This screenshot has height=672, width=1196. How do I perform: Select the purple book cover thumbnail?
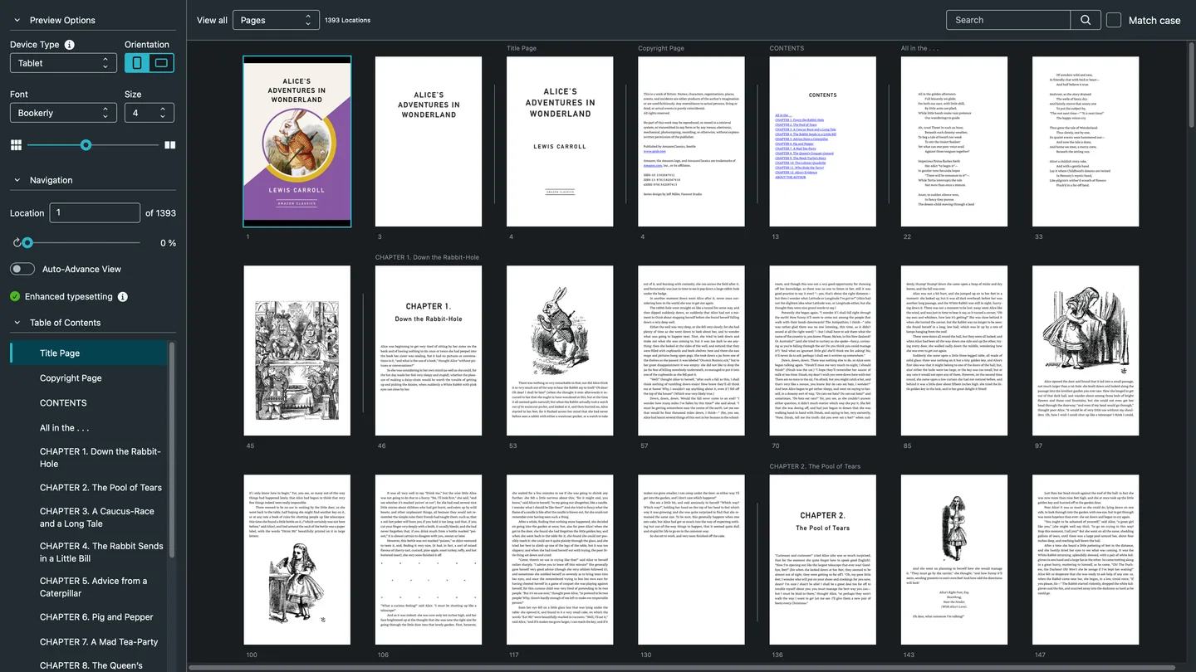(x=297, y=141)
